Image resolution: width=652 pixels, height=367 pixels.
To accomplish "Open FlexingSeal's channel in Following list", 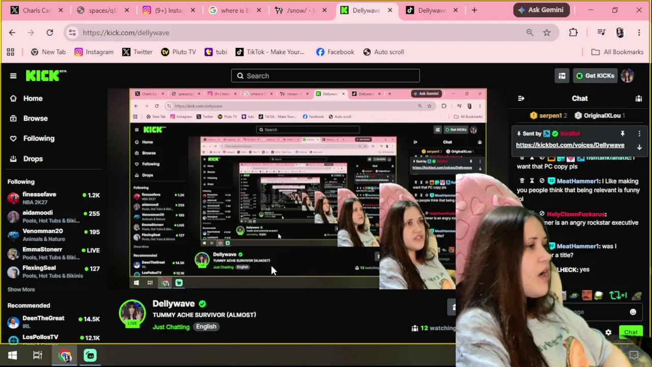I will coord(53,272).
